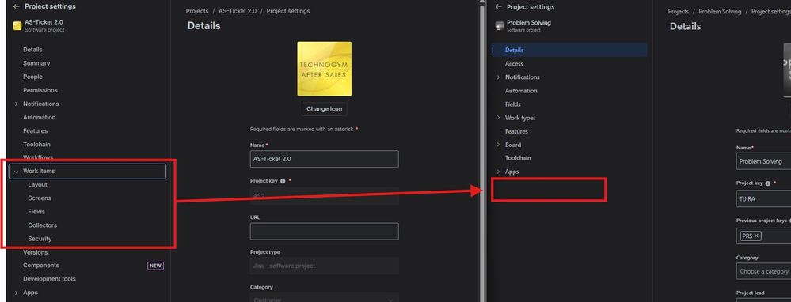The image size is (791, 302).
Task: Open Components settings page
Action: coord(41,266)
